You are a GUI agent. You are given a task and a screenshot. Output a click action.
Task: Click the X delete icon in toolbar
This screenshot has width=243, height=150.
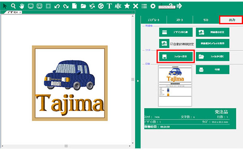tap(136, 6)
